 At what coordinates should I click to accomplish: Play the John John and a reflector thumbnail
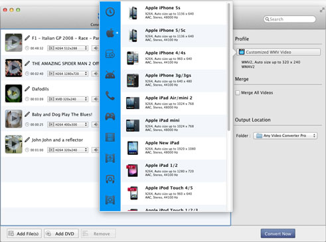pos(14,144)
